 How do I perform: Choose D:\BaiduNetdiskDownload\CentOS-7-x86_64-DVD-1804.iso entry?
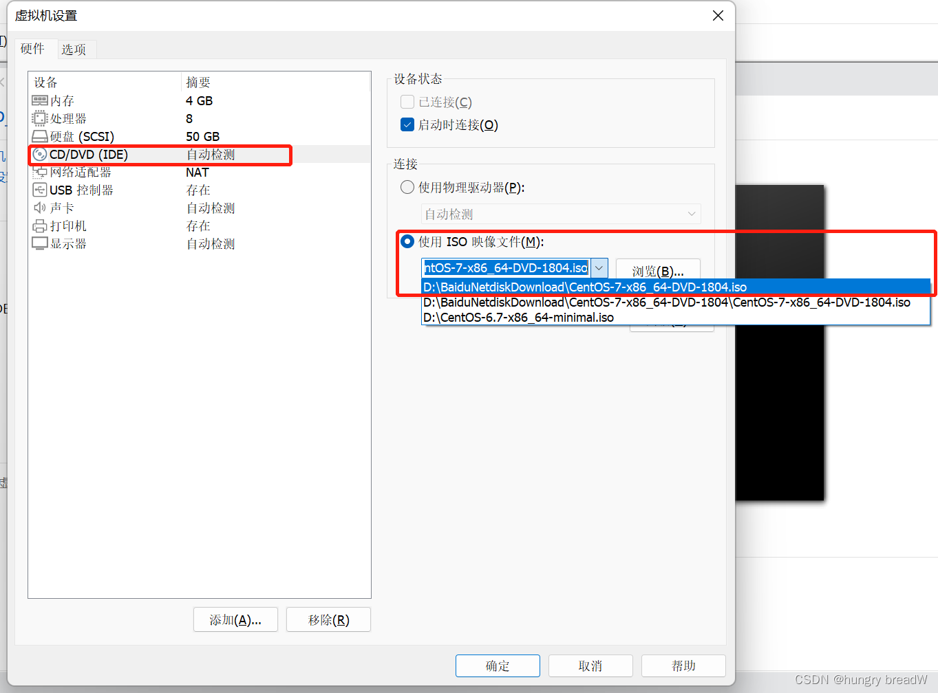[x=675, y=287]
